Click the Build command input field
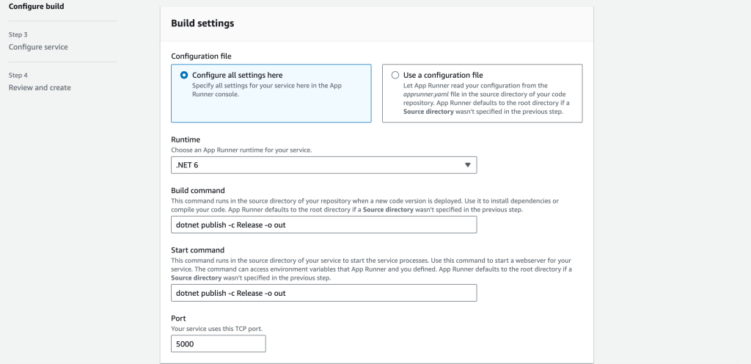Screen dimensions: 751x364 click(323, 225)
